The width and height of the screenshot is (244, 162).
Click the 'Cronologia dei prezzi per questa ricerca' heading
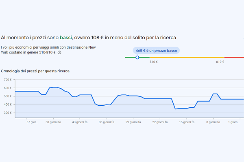click(x=35, y=71)
